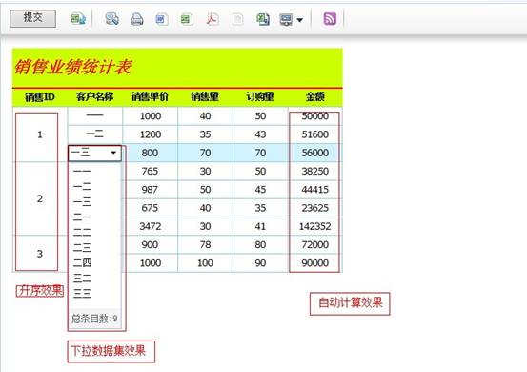Image resolution: width=527 pixels, height=372 pixels.
Task: Click sales volume cell 100
Action: coord(205,263)
